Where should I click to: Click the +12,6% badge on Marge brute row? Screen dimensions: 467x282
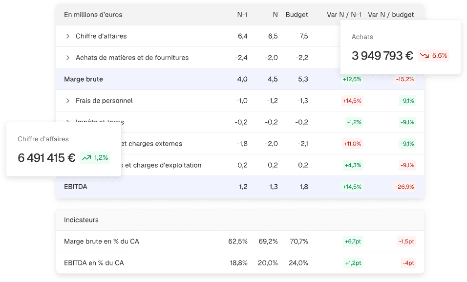352,79
